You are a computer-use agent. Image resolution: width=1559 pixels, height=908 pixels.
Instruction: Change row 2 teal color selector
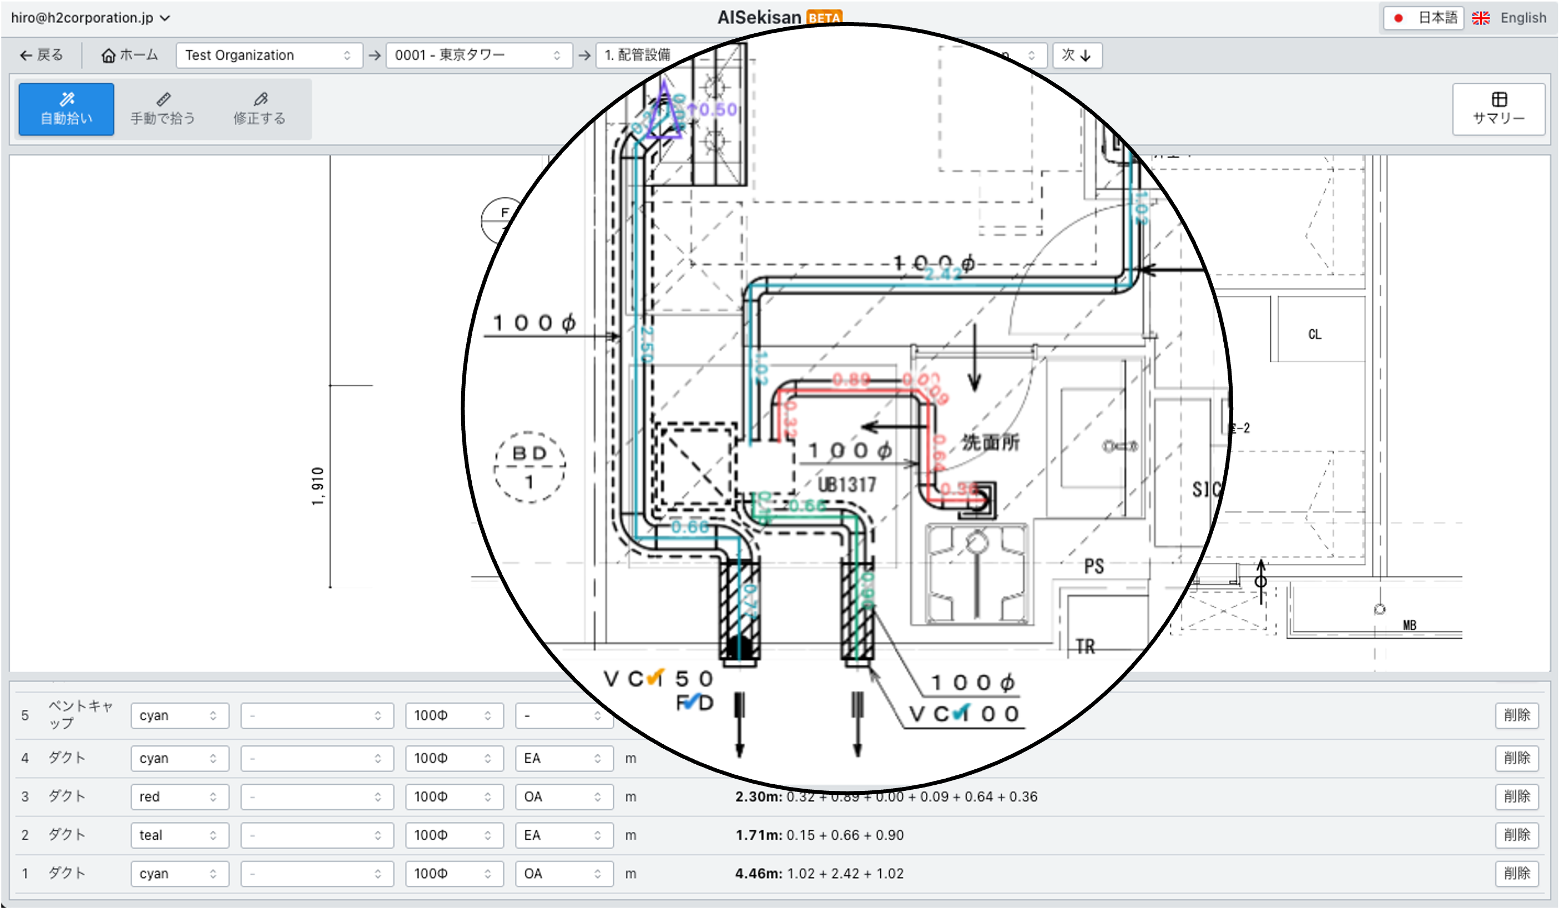click(179, 835)
